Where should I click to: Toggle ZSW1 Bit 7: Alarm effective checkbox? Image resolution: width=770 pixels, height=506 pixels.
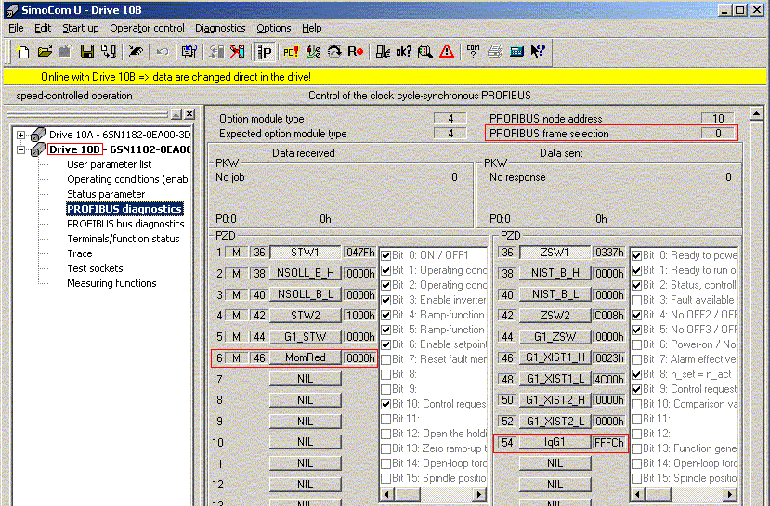tap(637, 359)
